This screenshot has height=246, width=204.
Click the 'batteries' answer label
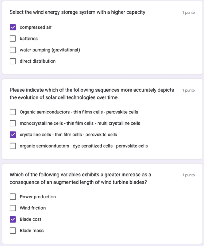(29, 39)
